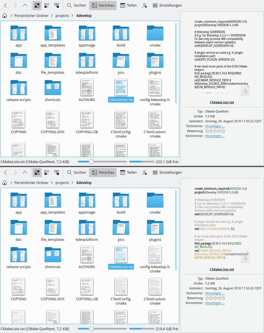The height and width of the screenshot is (333, 264).
Task: Switch upper window to icons view mode
Action: (37, 5)
